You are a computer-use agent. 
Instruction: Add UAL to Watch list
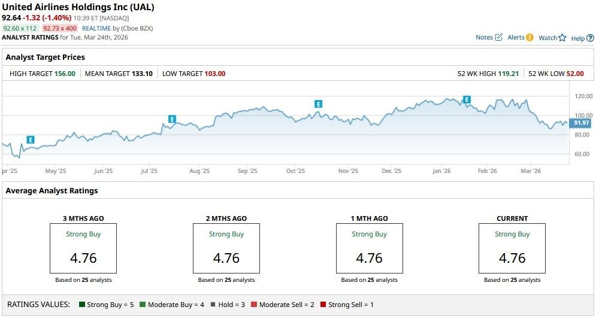tap(547, 38)
